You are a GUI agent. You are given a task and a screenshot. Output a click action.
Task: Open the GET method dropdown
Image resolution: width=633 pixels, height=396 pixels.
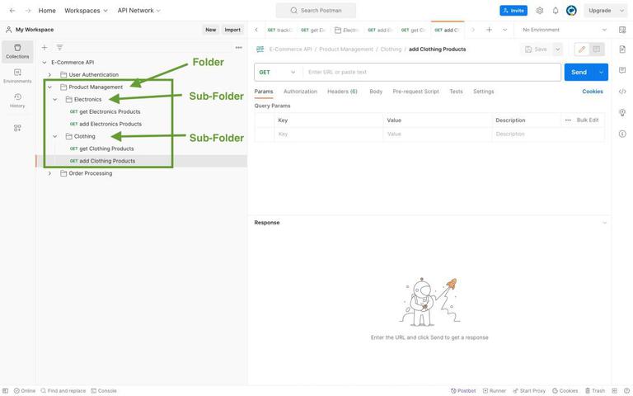pos(278,73)
